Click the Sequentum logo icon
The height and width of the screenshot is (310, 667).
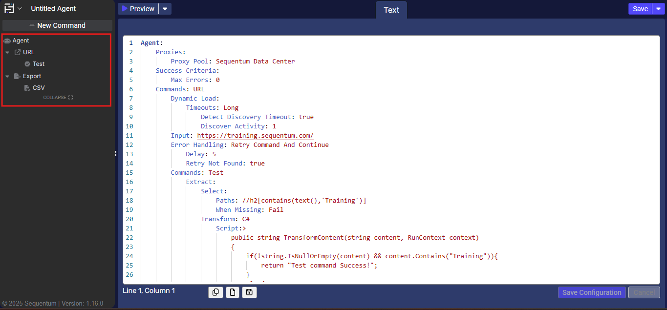coord(9,9)
